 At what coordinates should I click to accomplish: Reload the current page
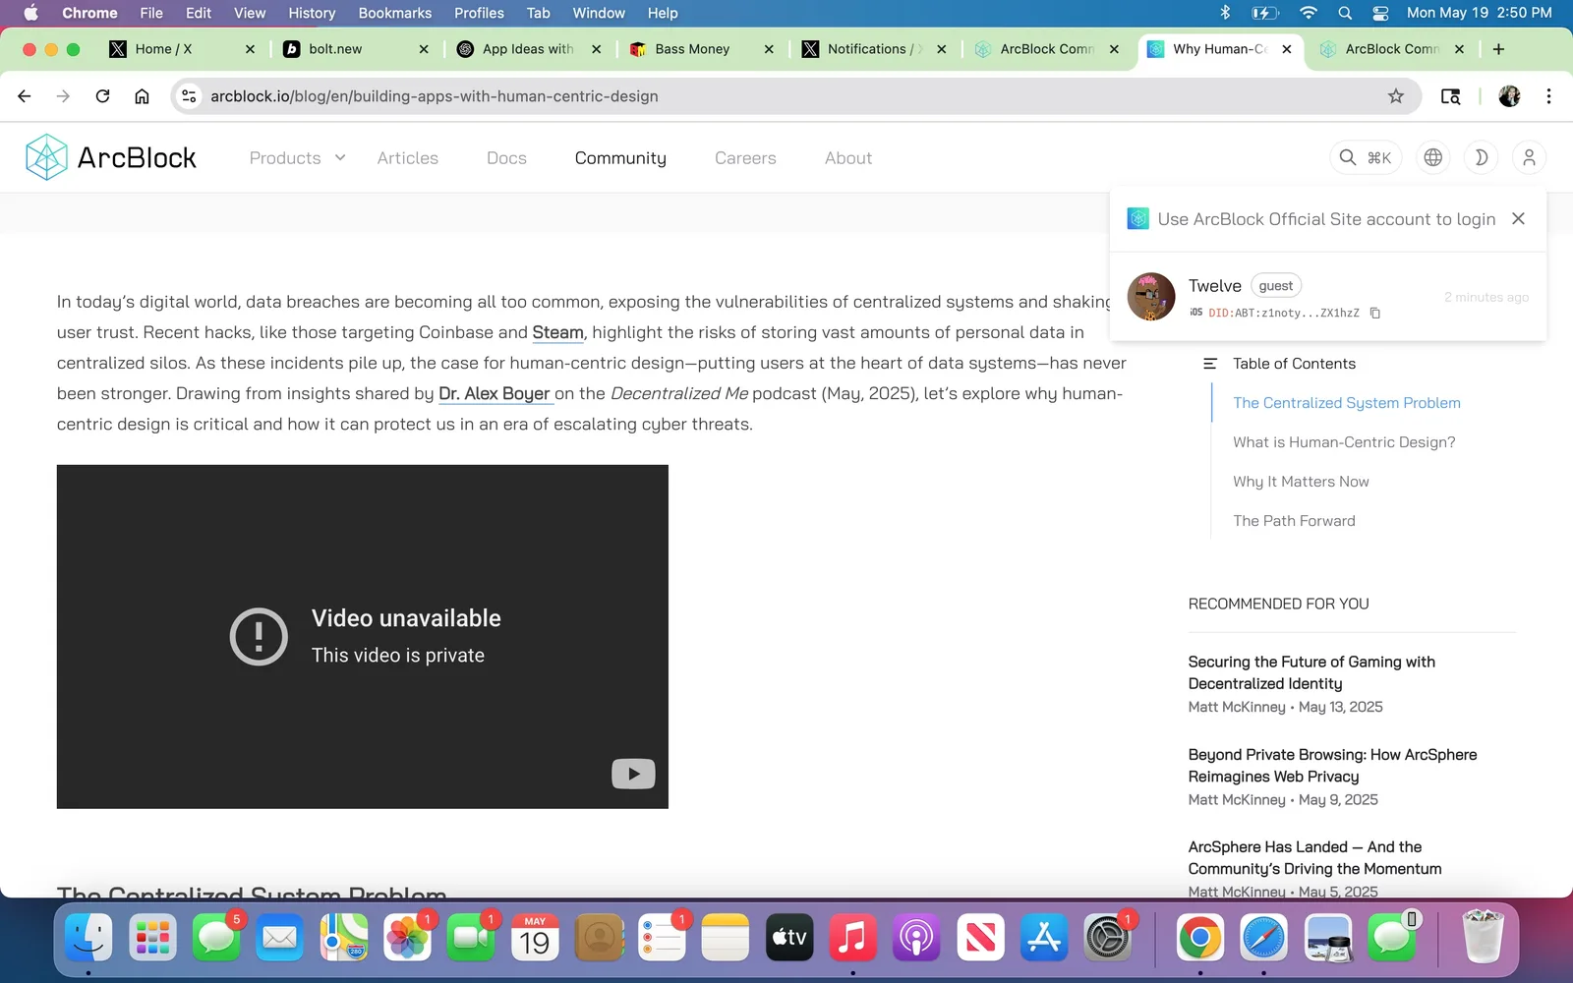coord(102,96)
